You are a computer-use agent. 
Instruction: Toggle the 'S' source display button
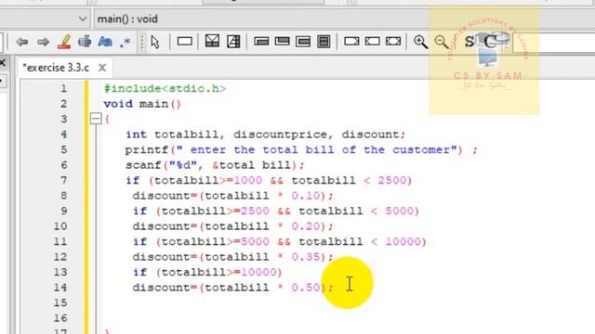(x=469, y=41)
